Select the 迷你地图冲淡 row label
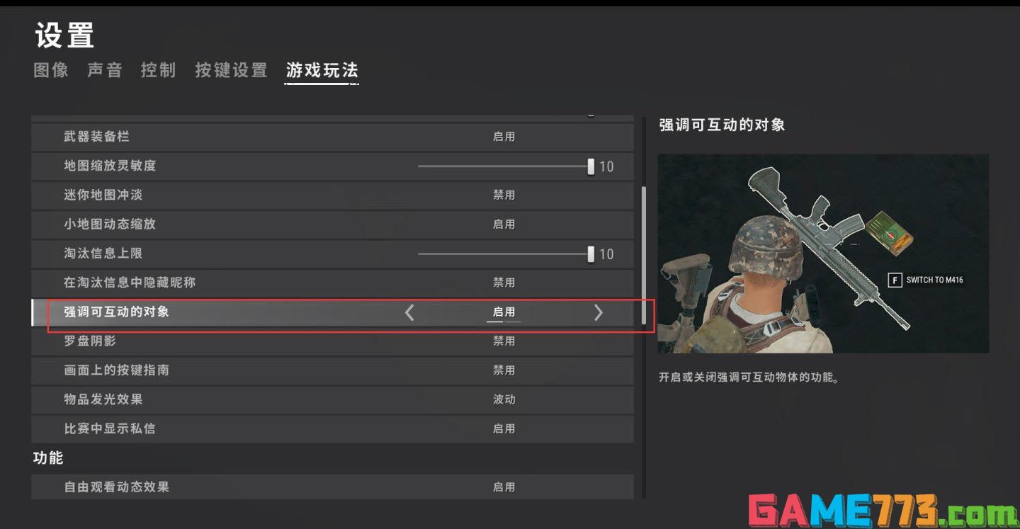The height and width of the screenshot is (529, 1020). pyautogui.click(x=103, y=195)
